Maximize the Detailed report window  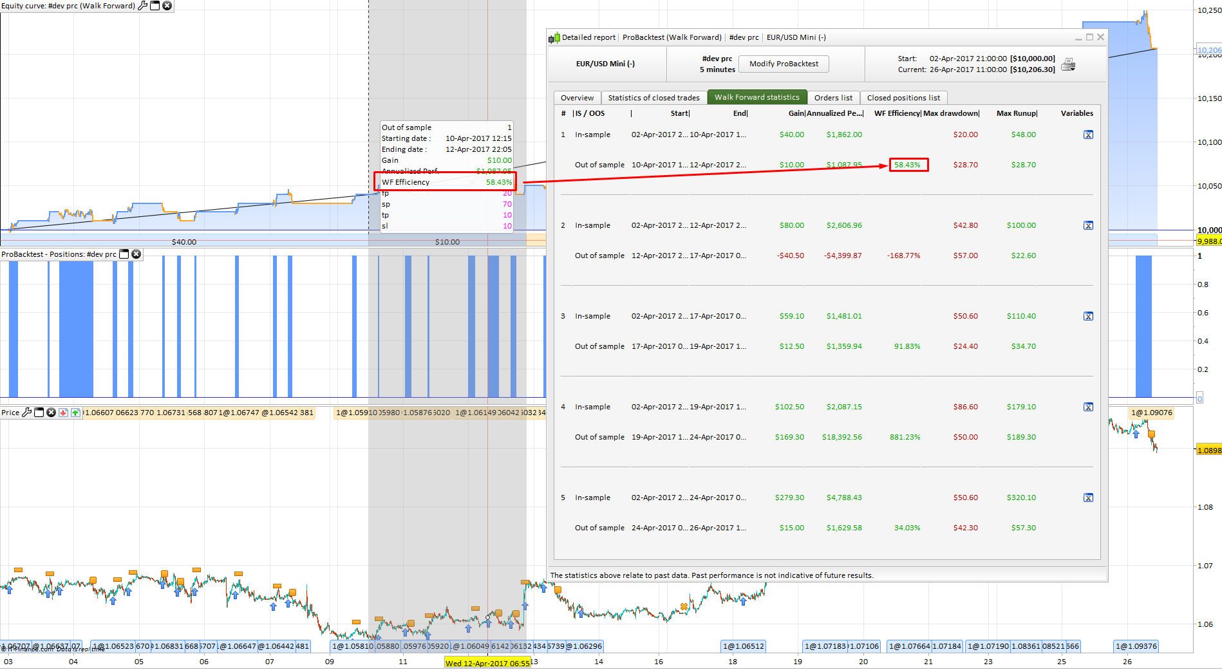click(1089, 37)
